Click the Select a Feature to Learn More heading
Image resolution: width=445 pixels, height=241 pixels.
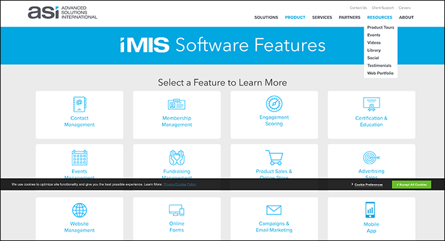[x=222, y=82]
